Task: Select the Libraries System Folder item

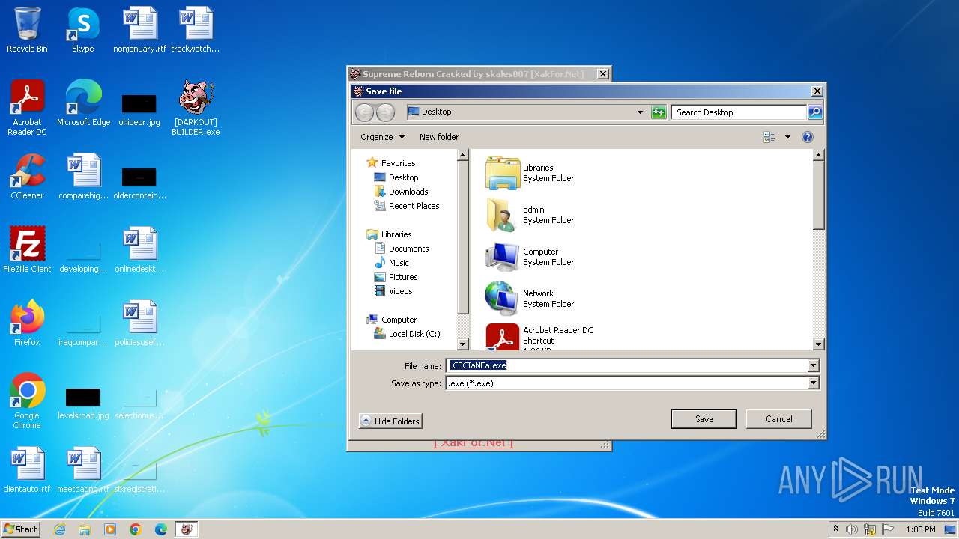Action: [530, 173]
